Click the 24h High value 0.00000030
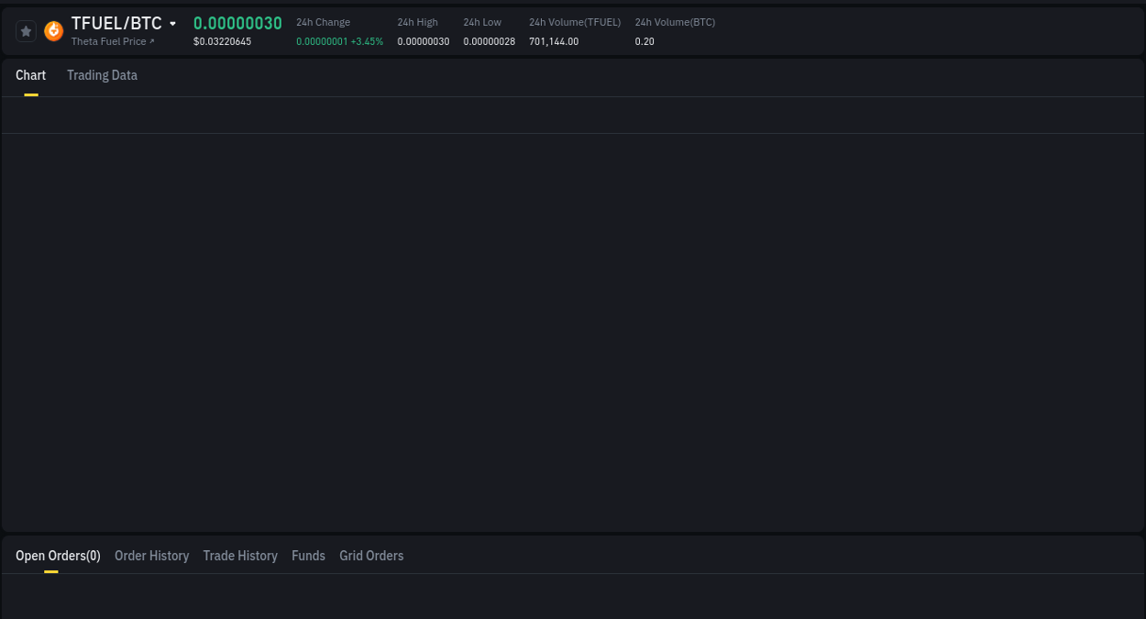Screen dimensions: 1146x619 423,41
